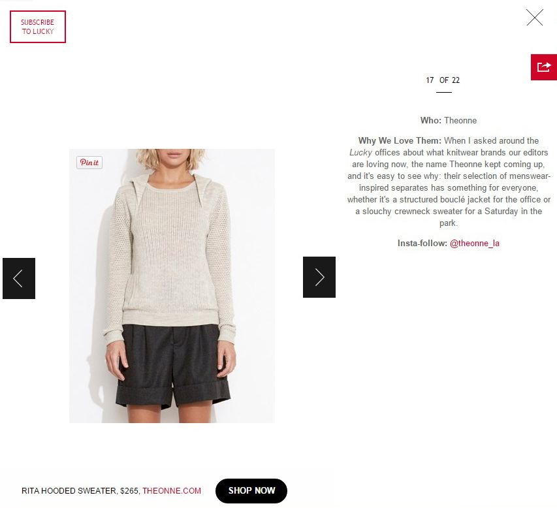Click the Insta-follow label
Viewport: 557px width, 508px height.
(422, 244)
